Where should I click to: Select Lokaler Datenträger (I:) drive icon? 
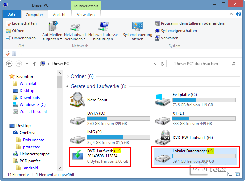(163, 158)
